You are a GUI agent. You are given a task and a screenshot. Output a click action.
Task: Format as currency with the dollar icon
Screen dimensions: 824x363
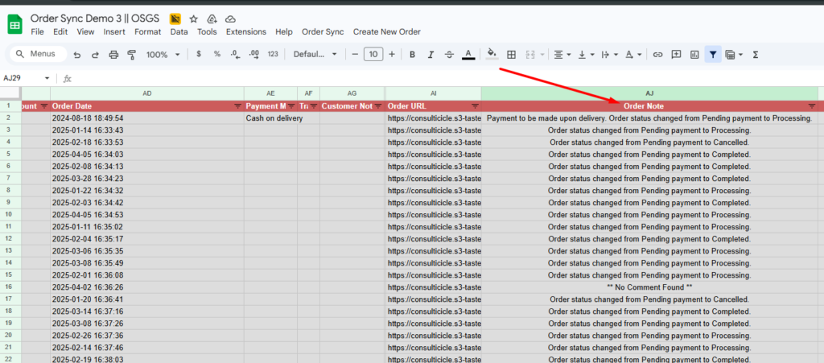click(x=199, y=54)
